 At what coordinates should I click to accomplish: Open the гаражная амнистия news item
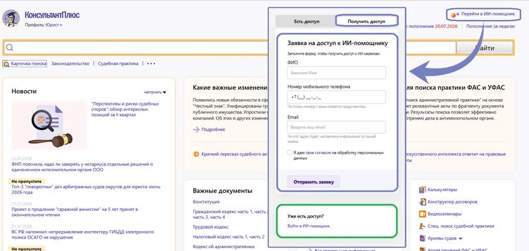coord(75,212)
